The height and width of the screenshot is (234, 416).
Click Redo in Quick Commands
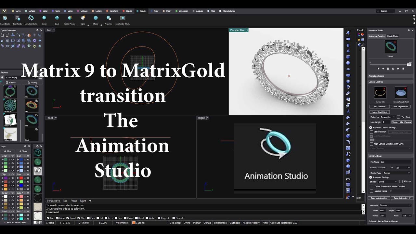[7, 35]
